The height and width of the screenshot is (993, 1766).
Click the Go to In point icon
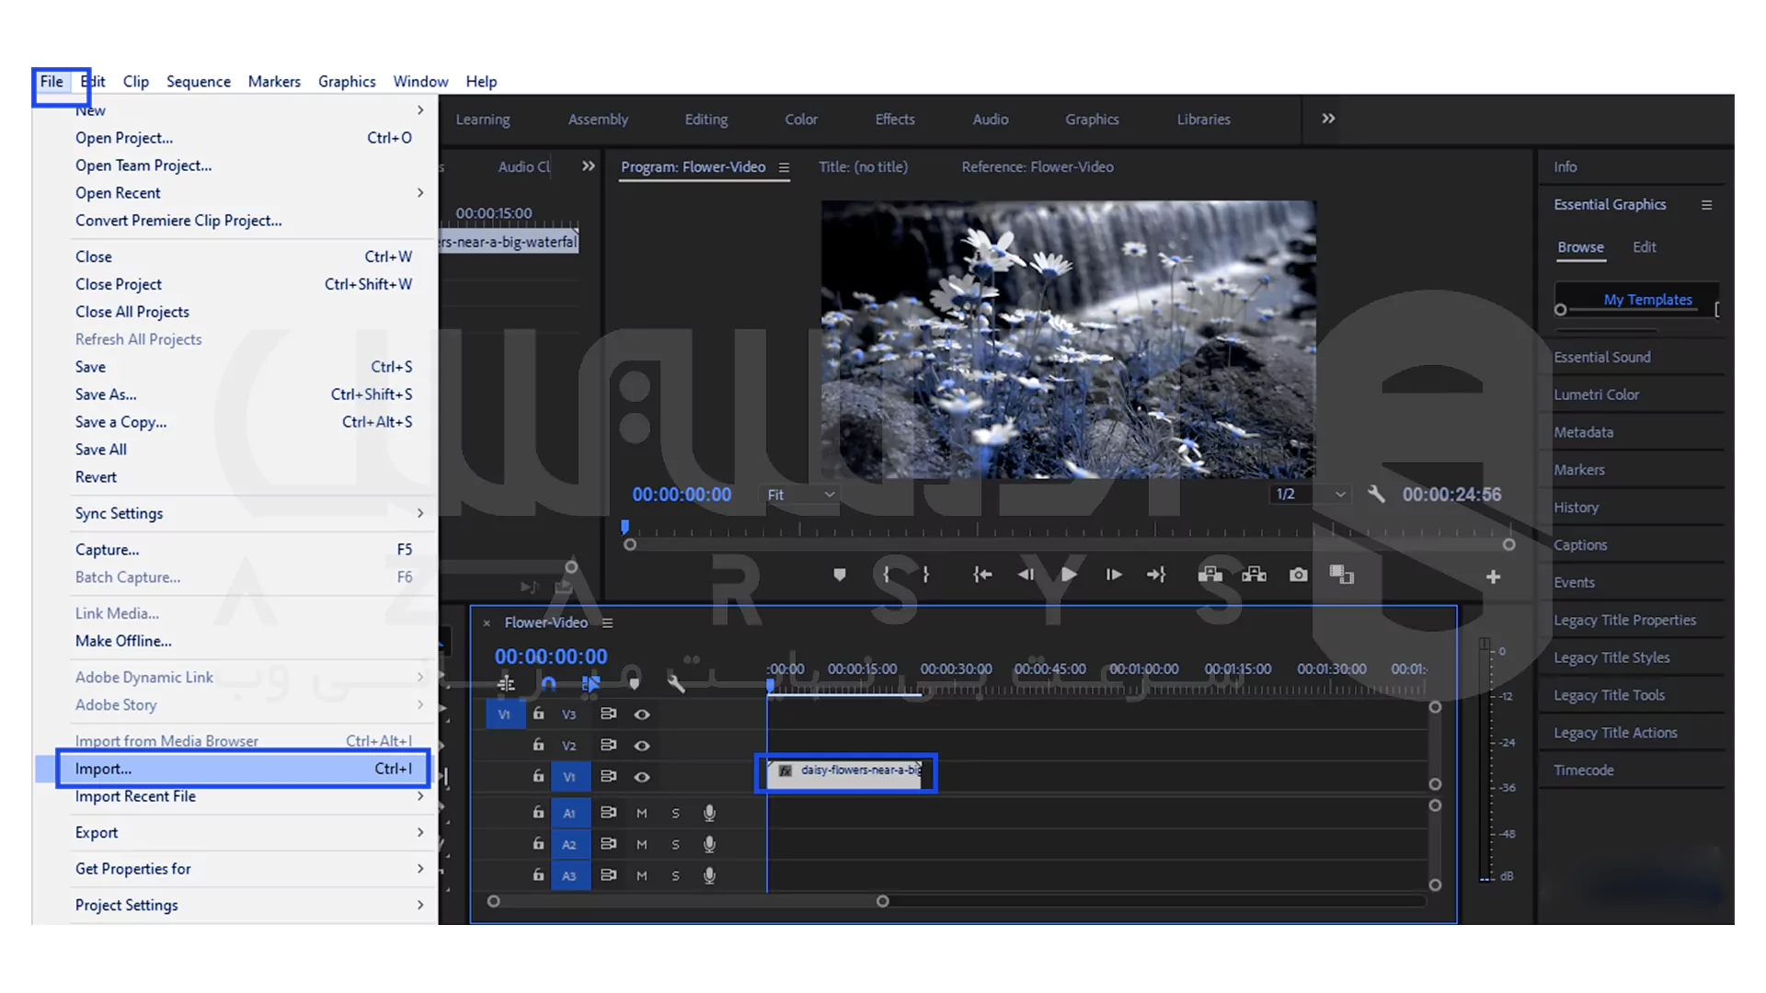[981, 575]
